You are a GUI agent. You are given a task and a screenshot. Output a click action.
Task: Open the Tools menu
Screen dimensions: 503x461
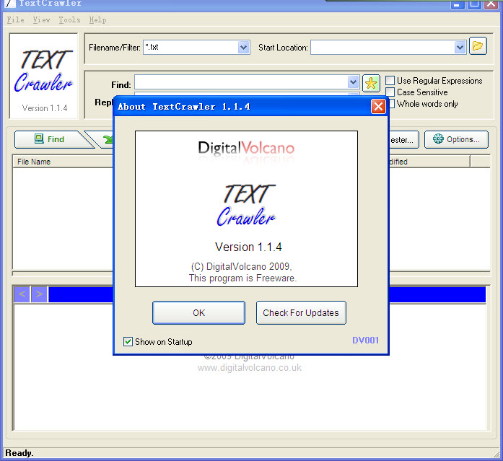coord(69,20)
